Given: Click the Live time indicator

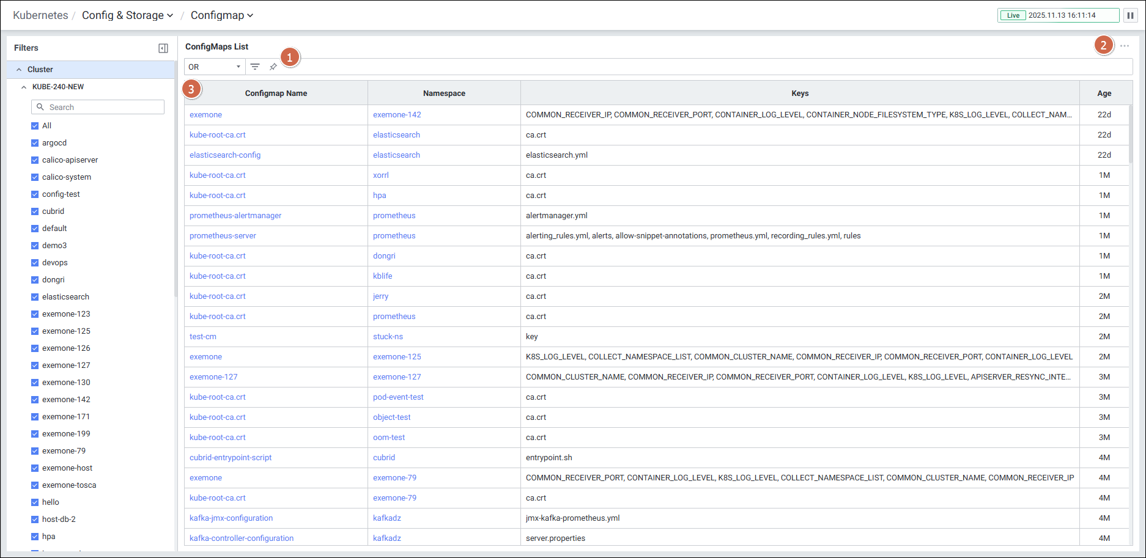Looking at the screenshot, I should pos(1058,15).
